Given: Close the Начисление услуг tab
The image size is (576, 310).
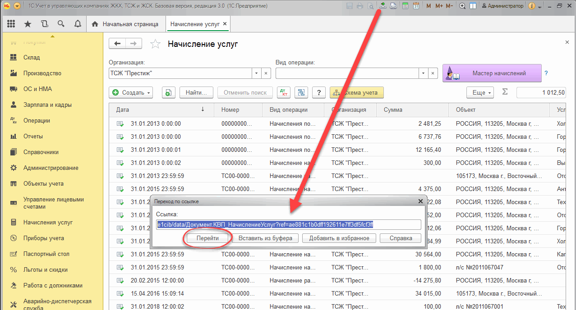Looking at the screenshot, I should [225, 24].
